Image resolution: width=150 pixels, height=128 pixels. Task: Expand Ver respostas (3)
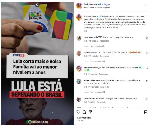coord(98,46)
